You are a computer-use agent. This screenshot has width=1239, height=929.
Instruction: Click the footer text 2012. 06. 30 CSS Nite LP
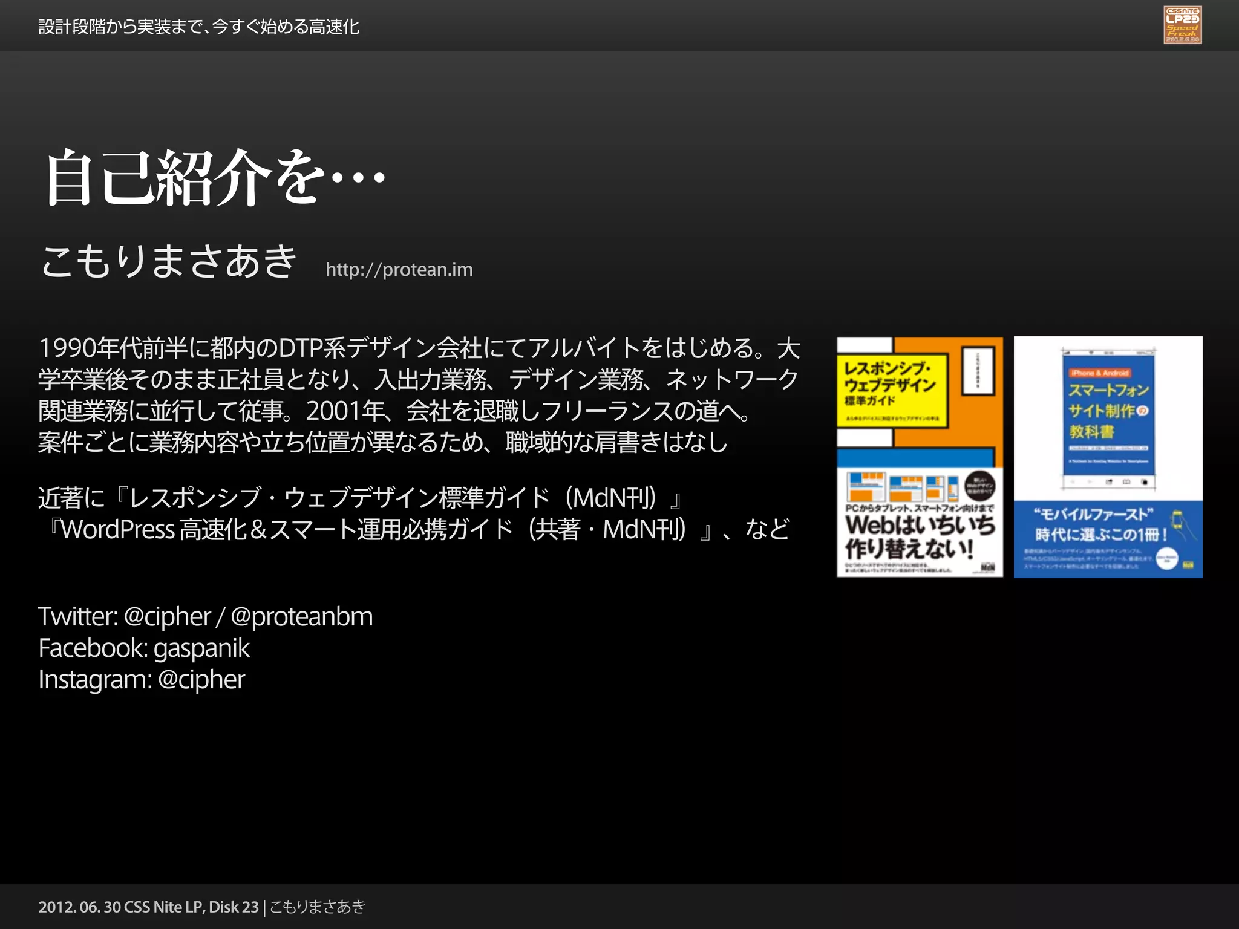(x=122, y=907)
